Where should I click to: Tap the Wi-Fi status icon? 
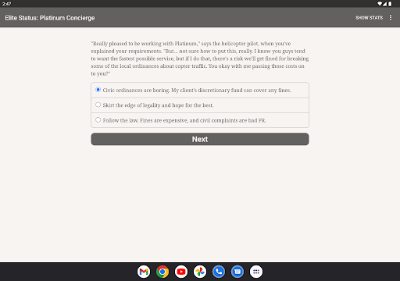click(380, 4)
